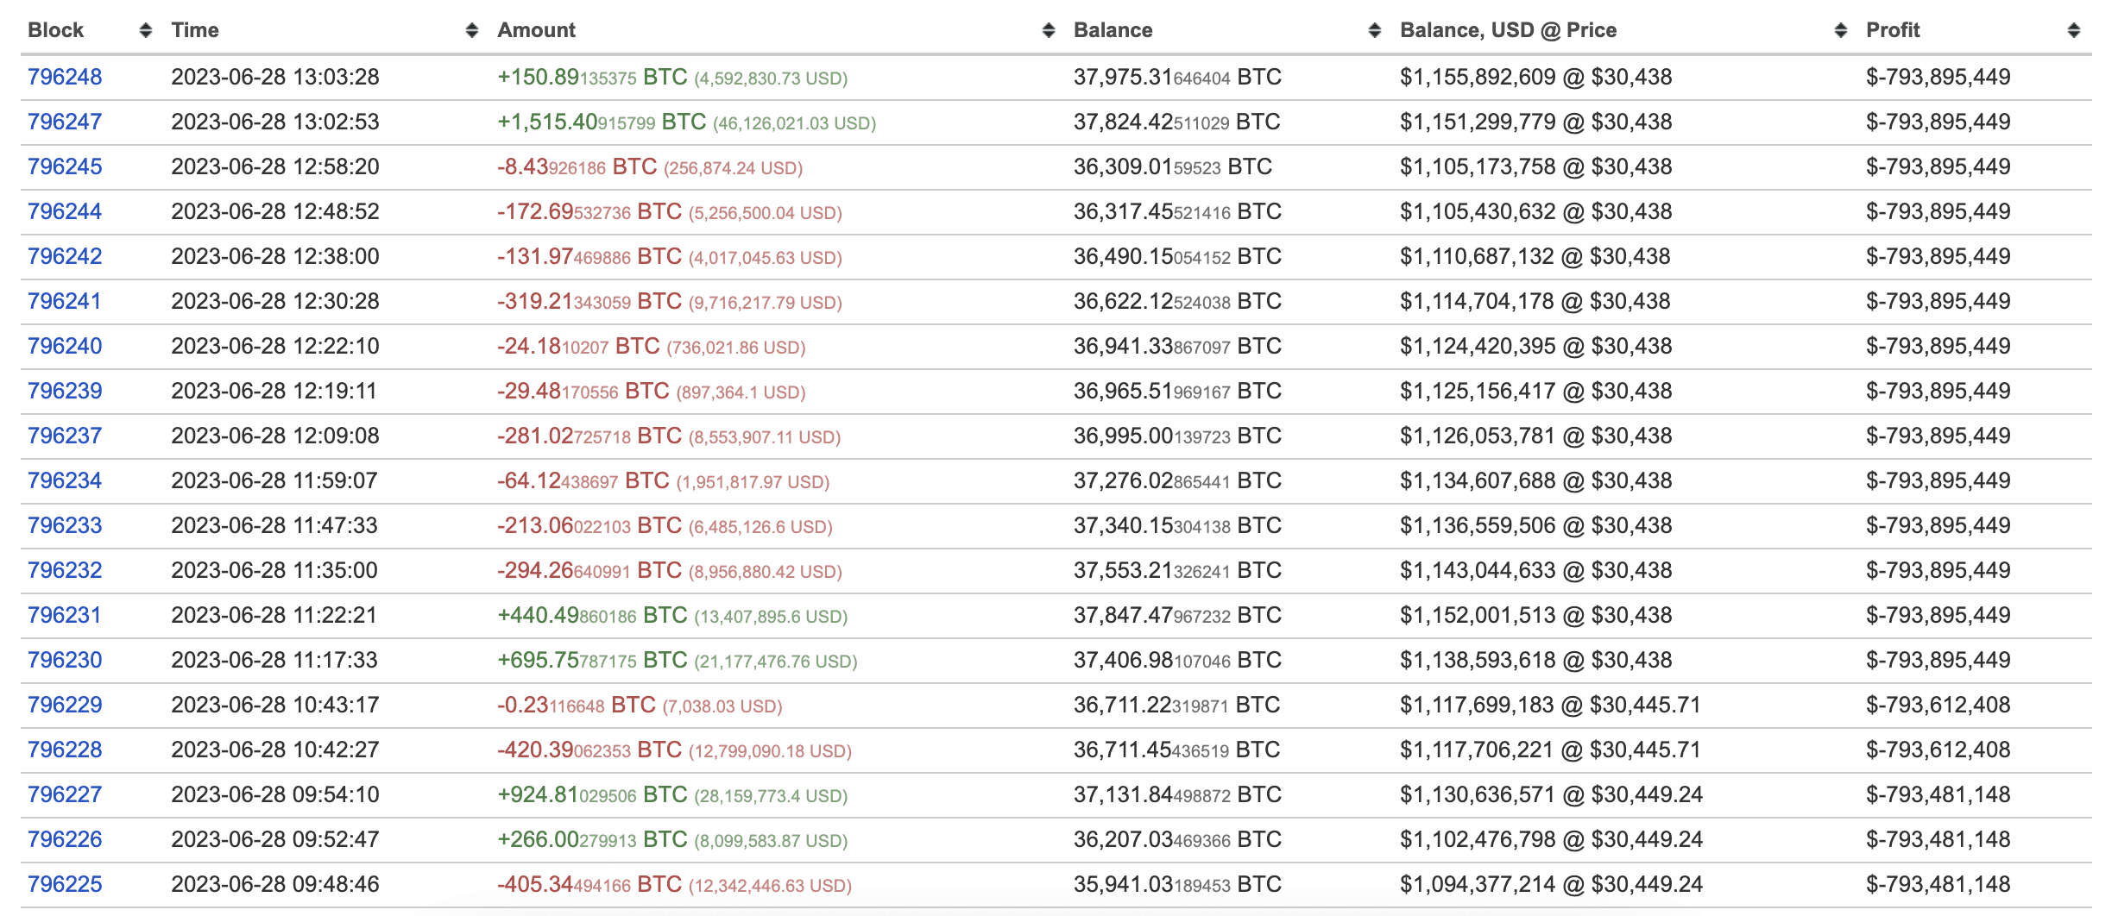This screenshot has width=2118, height=916.
Task: Click balance 37,847.47967232 BTC
Action: point(1177,615)
